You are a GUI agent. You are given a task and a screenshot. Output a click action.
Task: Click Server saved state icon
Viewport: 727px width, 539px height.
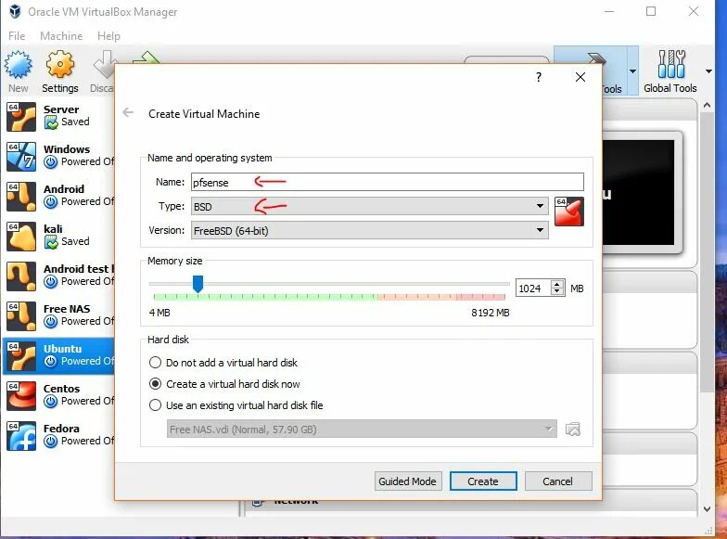click(x=51, y=122)
